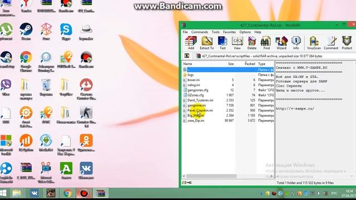
Task: Open the View file tool
Action: 237,43
